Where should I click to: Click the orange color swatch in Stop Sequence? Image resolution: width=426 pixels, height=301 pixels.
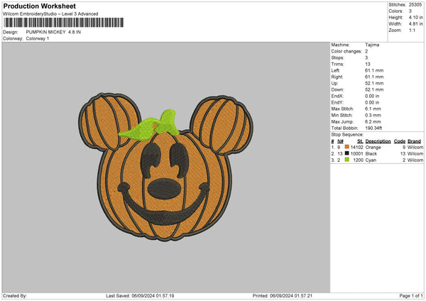tap(346, 147)
